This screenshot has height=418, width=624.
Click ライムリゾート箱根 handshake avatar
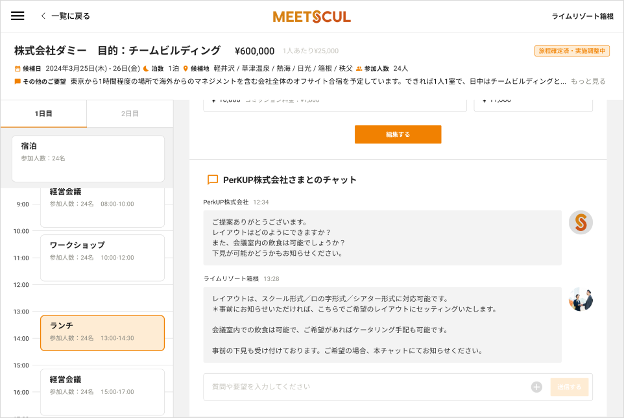[x=581, y=299]
